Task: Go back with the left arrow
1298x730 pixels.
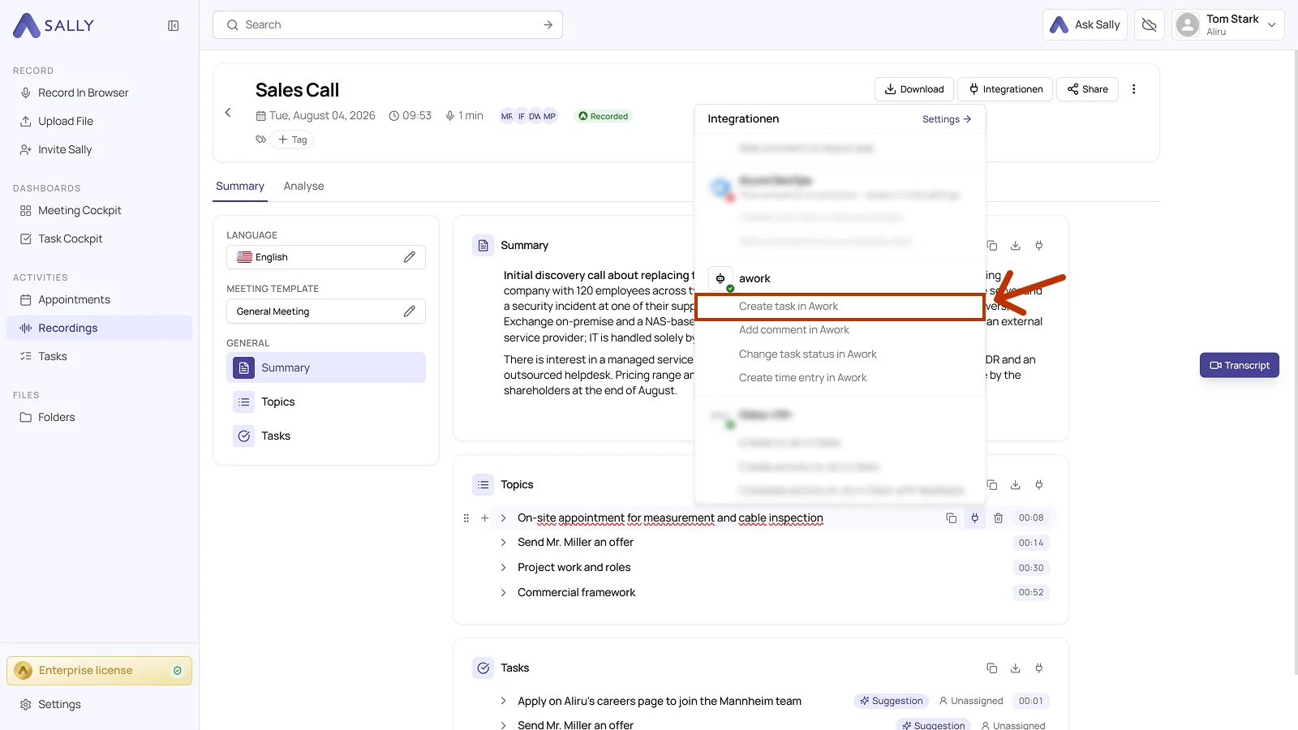Action: point(228,113)
